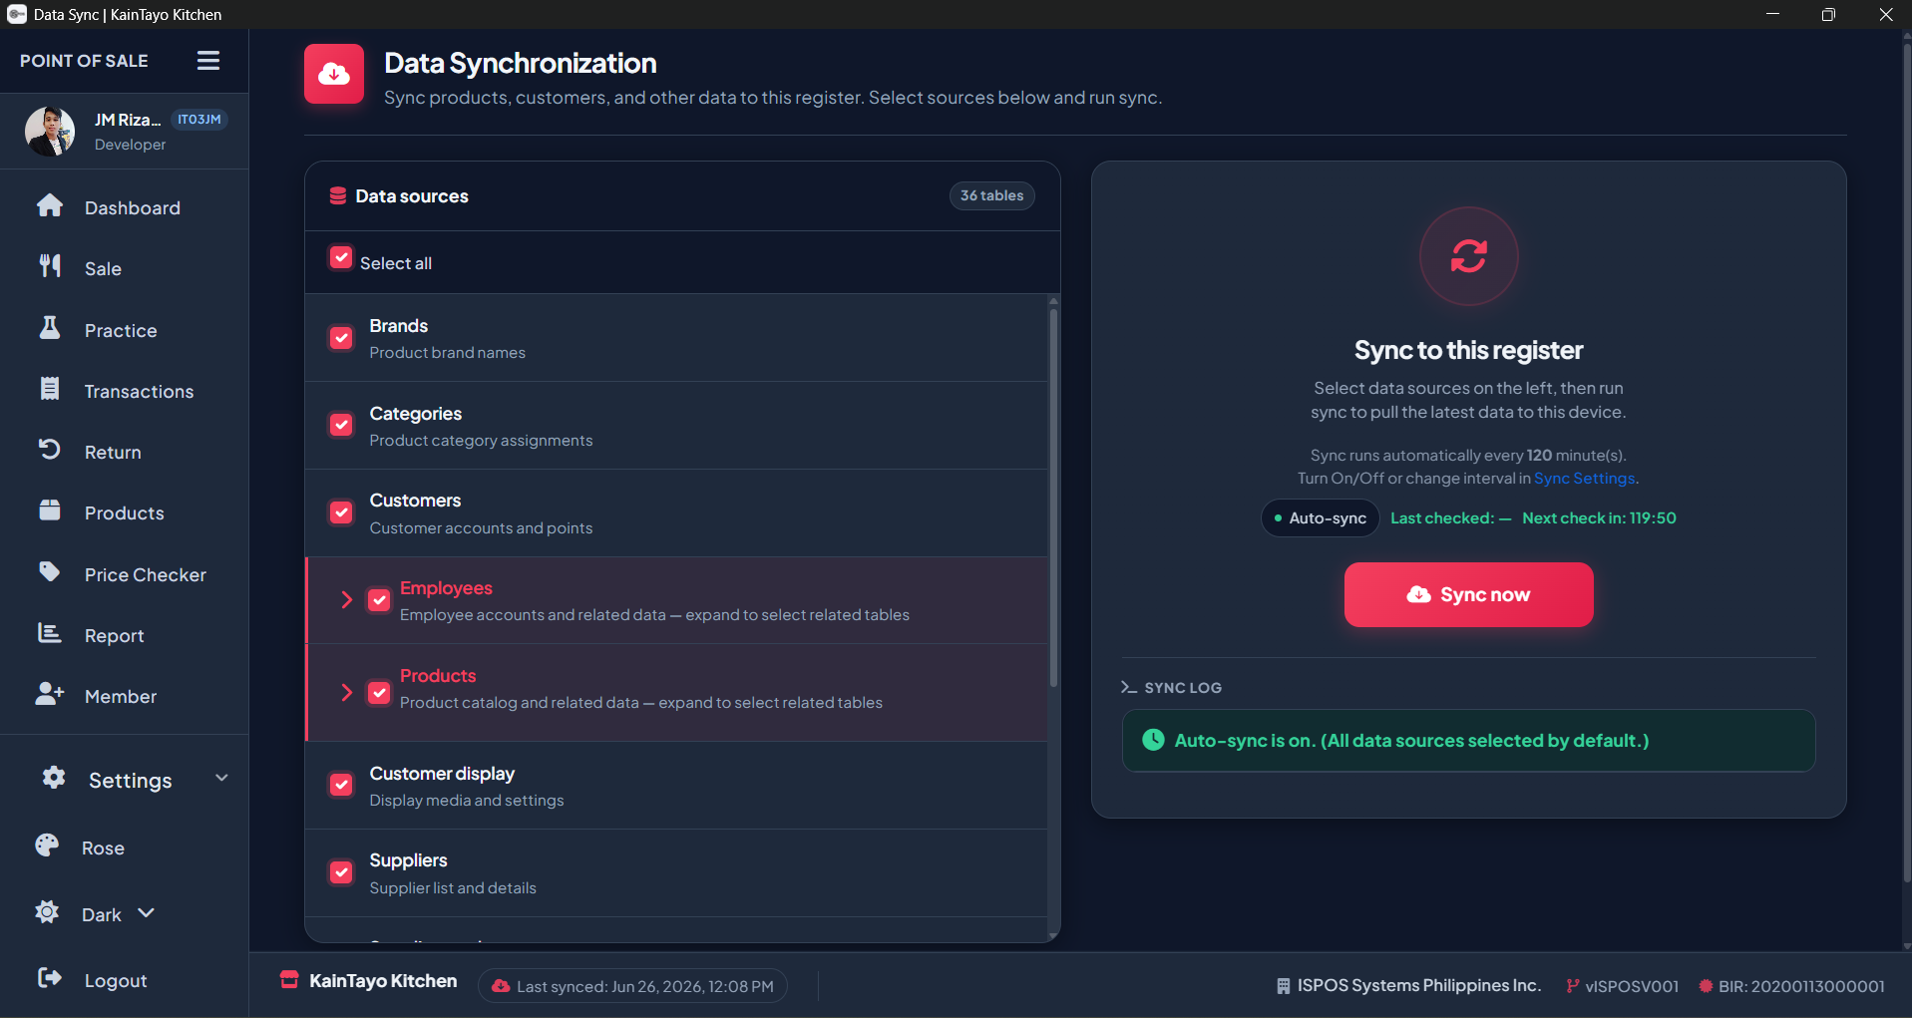1912x1018 pixels.
Task: Click the Report chart icon
Action: 50,633
